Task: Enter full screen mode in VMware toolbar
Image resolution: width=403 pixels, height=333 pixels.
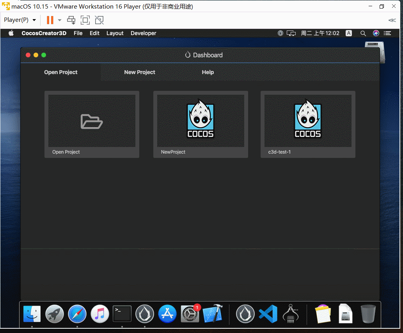Action: pos(85,20)
